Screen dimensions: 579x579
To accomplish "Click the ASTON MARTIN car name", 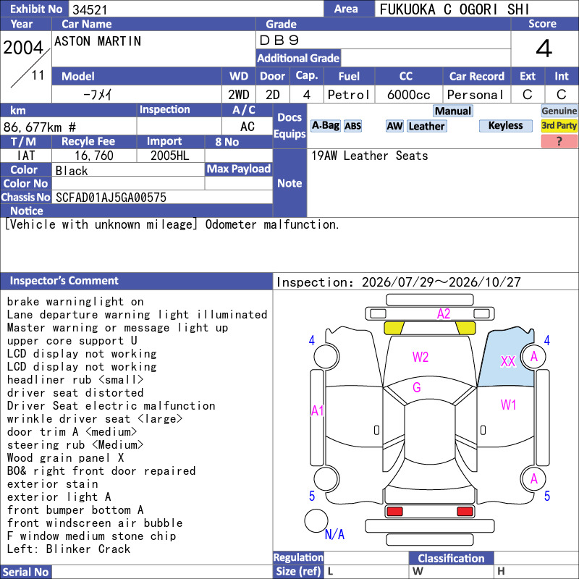I will [98, 41].
